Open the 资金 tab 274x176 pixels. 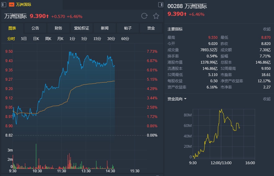coord(151,28)
